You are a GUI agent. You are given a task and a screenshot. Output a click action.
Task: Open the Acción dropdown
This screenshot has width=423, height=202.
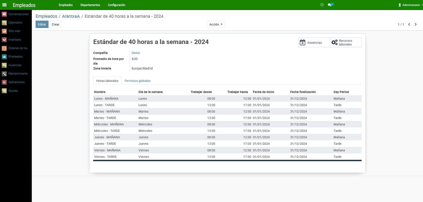216,24
